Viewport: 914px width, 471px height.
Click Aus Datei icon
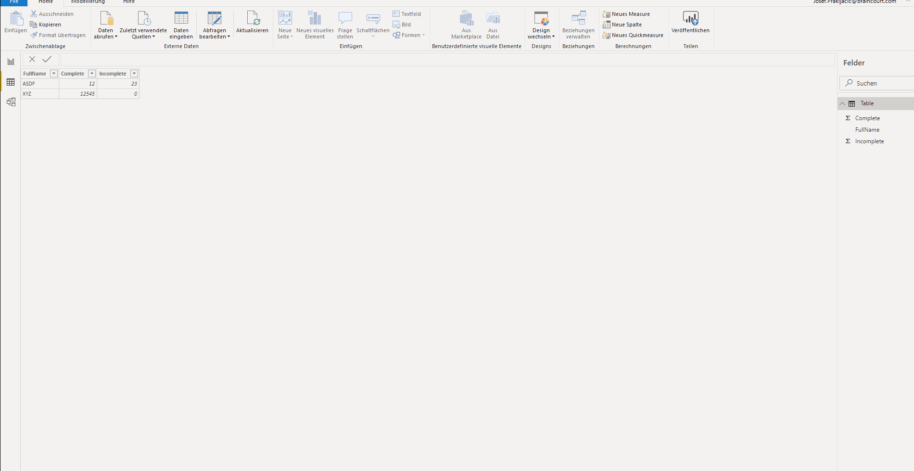tap(493, 18)
